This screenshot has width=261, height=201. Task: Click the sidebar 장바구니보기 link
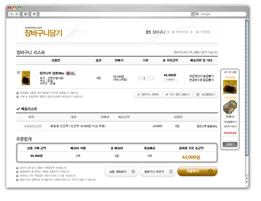tap(230, 126)
